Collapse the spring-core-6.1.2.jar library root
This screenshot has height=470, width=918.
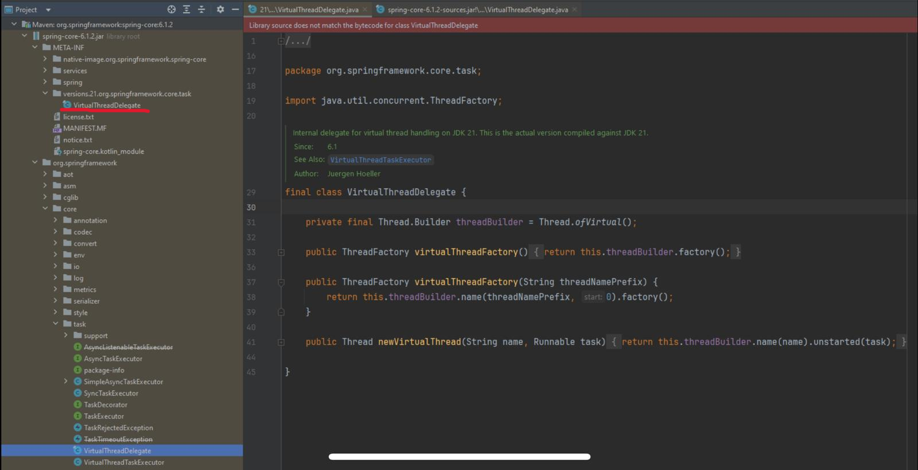[x=25, y=36]
